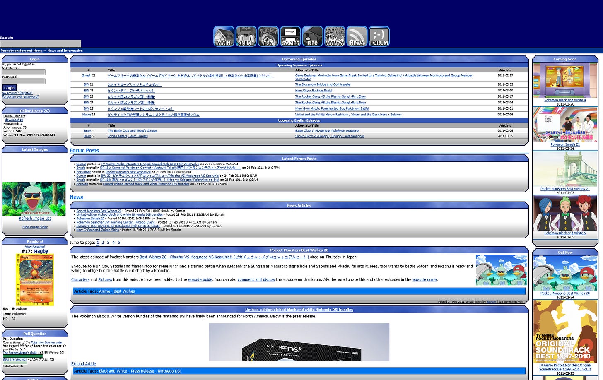Open 'Pocket Monsters Best Wishes 20' article header
Viewport: 603px width, 380px height.
(x=299, y=250)
